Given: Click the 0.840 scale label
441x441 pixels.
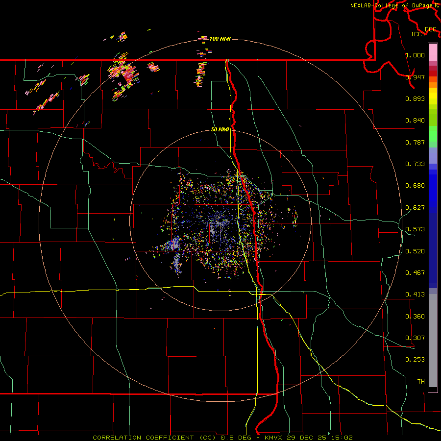Looking at the screenshot, I should pyautogui.click(x=415, y=121).
